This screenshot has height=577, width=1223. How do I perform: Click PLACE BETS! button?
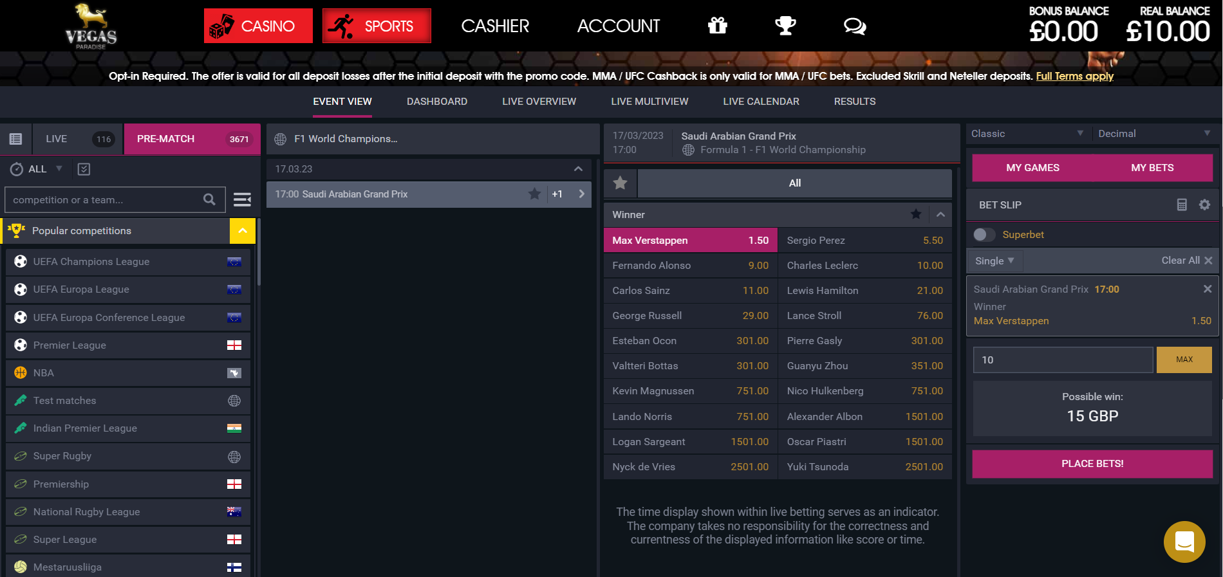1092,464
